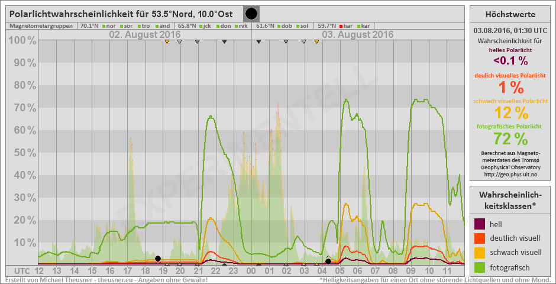
Task: Click the leftmost orange triangle marker at chart top
Action: (167, 41)
